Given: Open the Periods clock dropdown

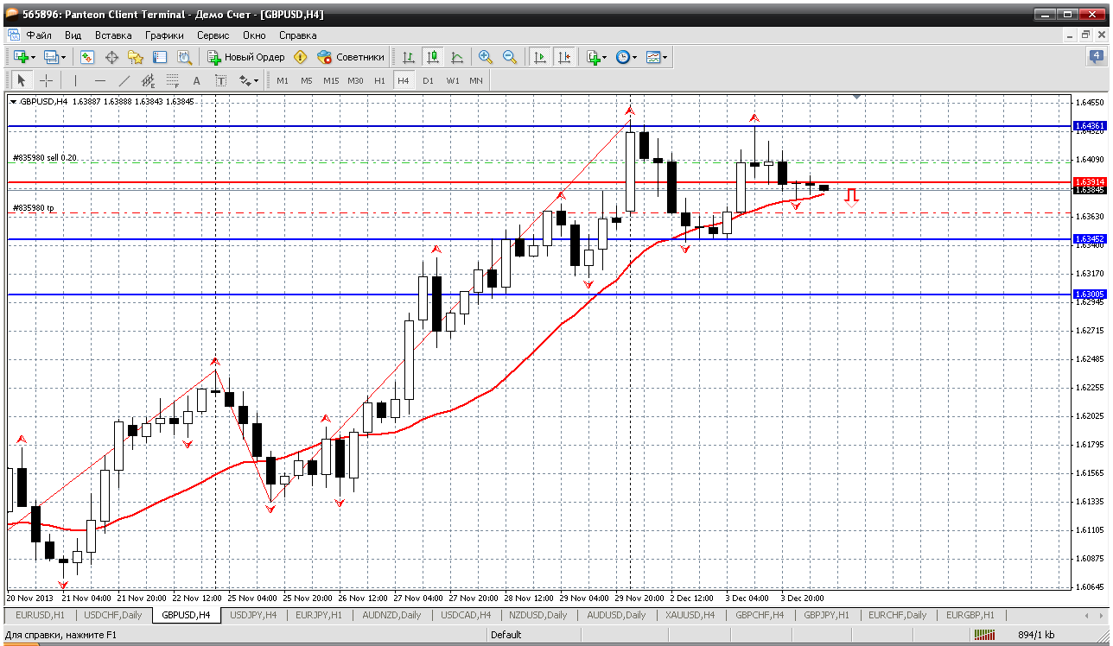Looking at the screenshot, I should coord(626,57).
